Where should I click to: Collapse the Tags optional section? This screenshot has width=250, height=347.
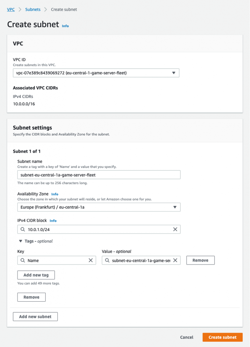(x=21, y=241)
